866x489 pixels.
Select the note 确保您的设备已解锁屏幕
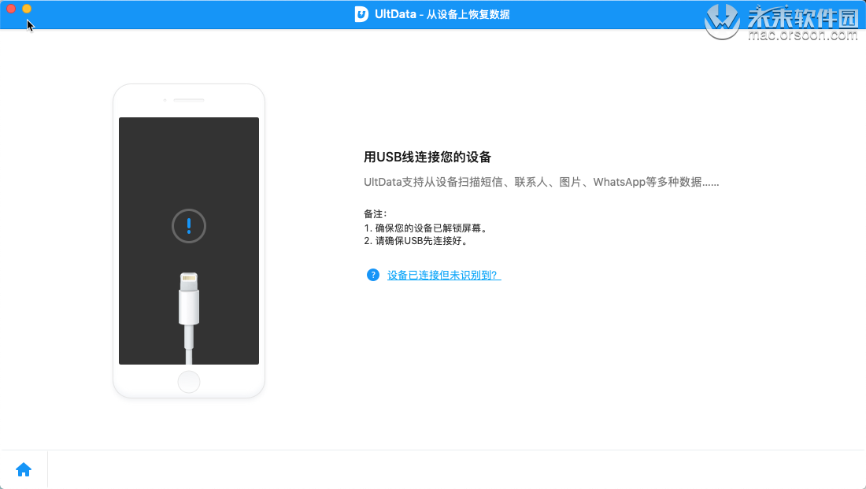pyautogui.click(x=426, y=228)
